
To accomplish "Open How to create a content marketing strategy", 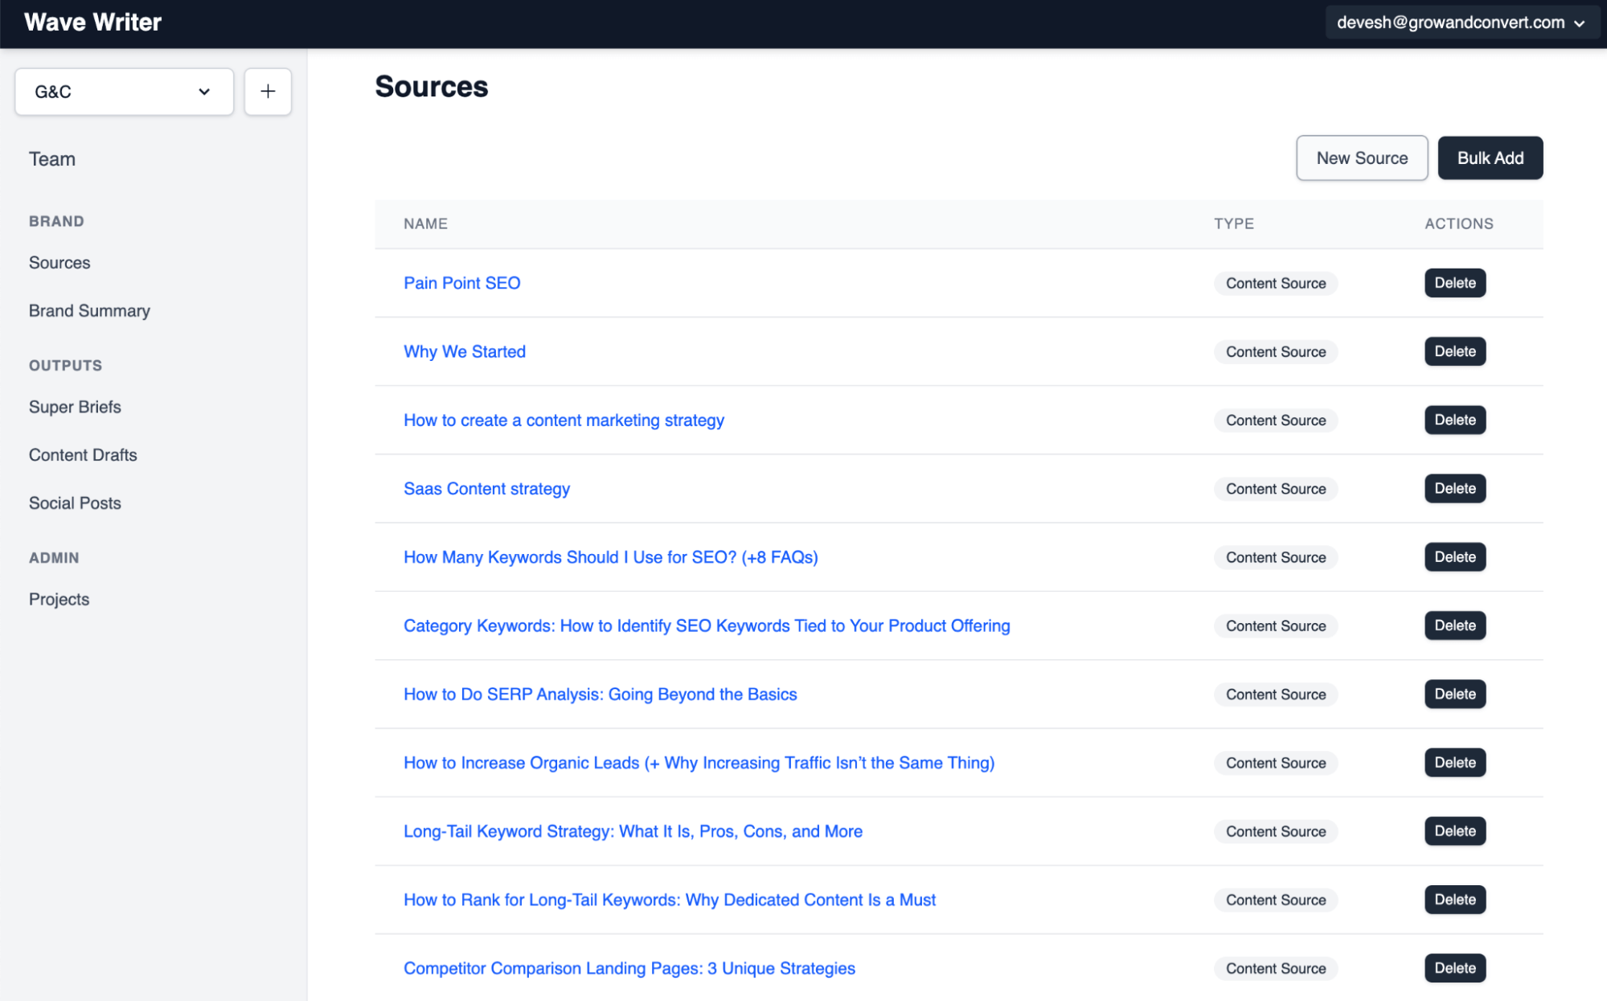I will tap(564, 421).
